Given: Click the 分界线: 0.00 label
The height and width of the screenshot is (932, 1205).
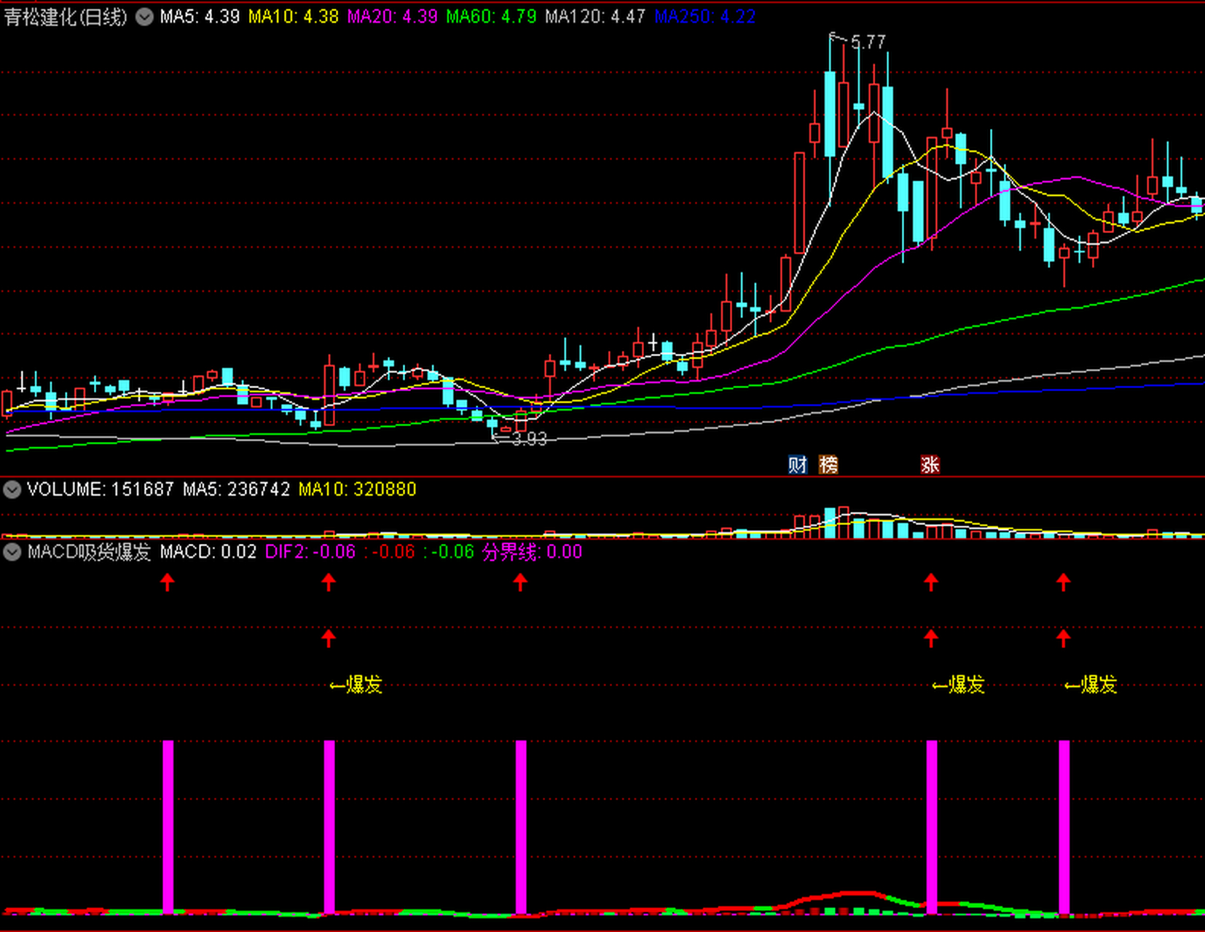Looking at the screenshot, I should coord(532,552).
